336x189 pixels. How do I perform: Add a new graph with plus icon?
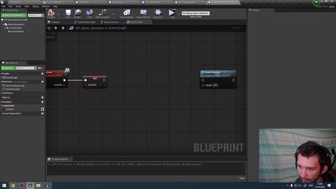pyautogui.click(x=42, y=73)
